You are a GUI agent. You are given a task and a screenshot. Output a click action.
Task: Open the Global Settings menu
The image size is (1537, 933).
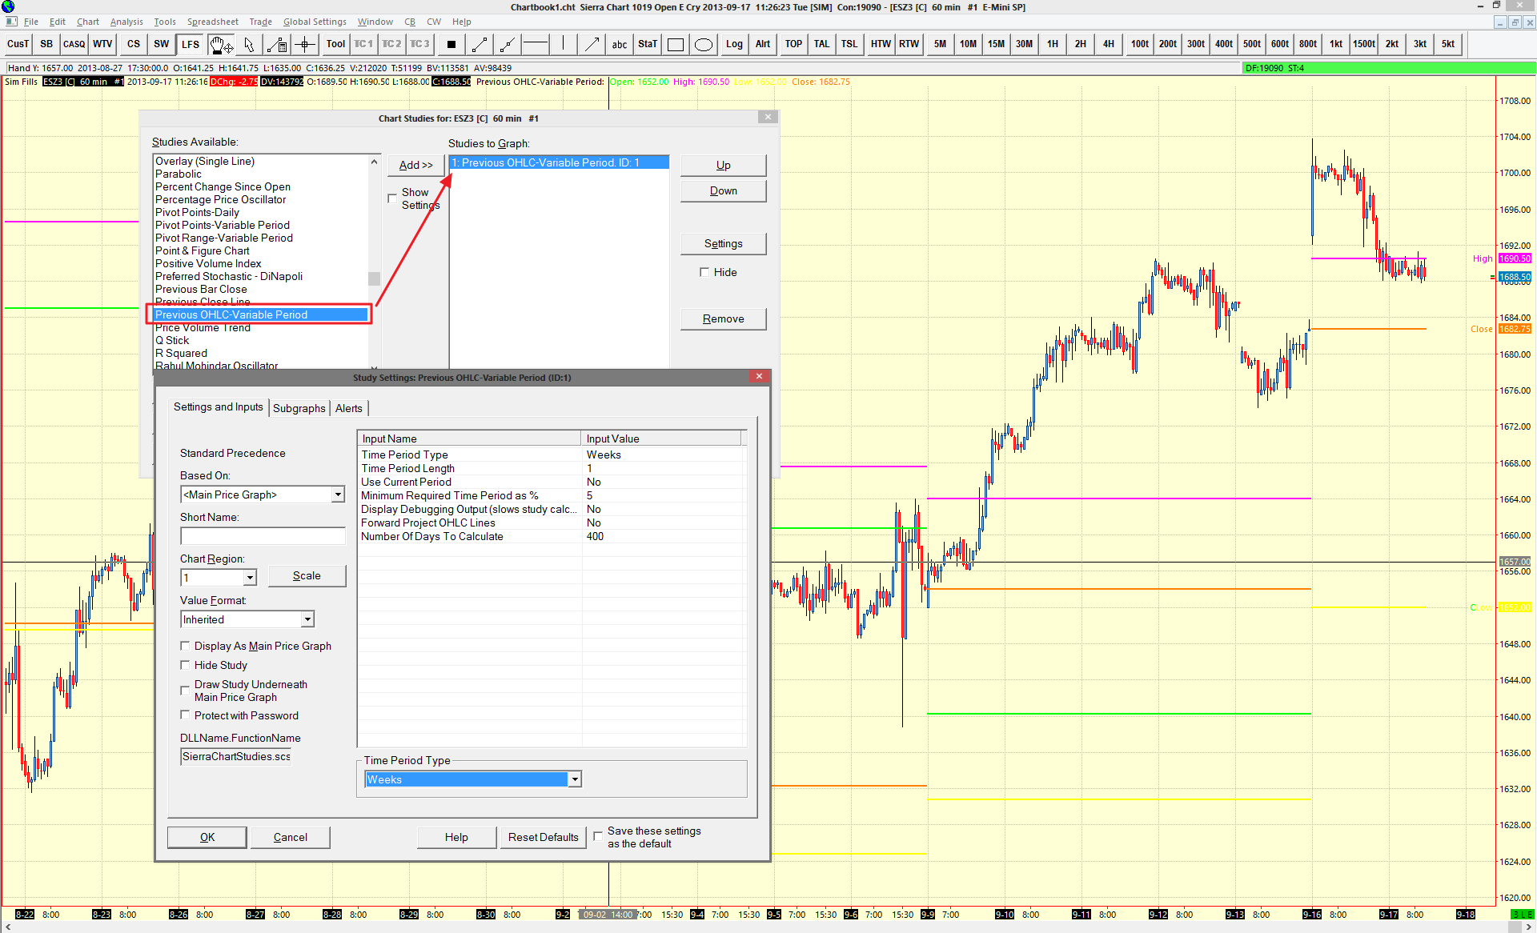[x=315, y=22]
